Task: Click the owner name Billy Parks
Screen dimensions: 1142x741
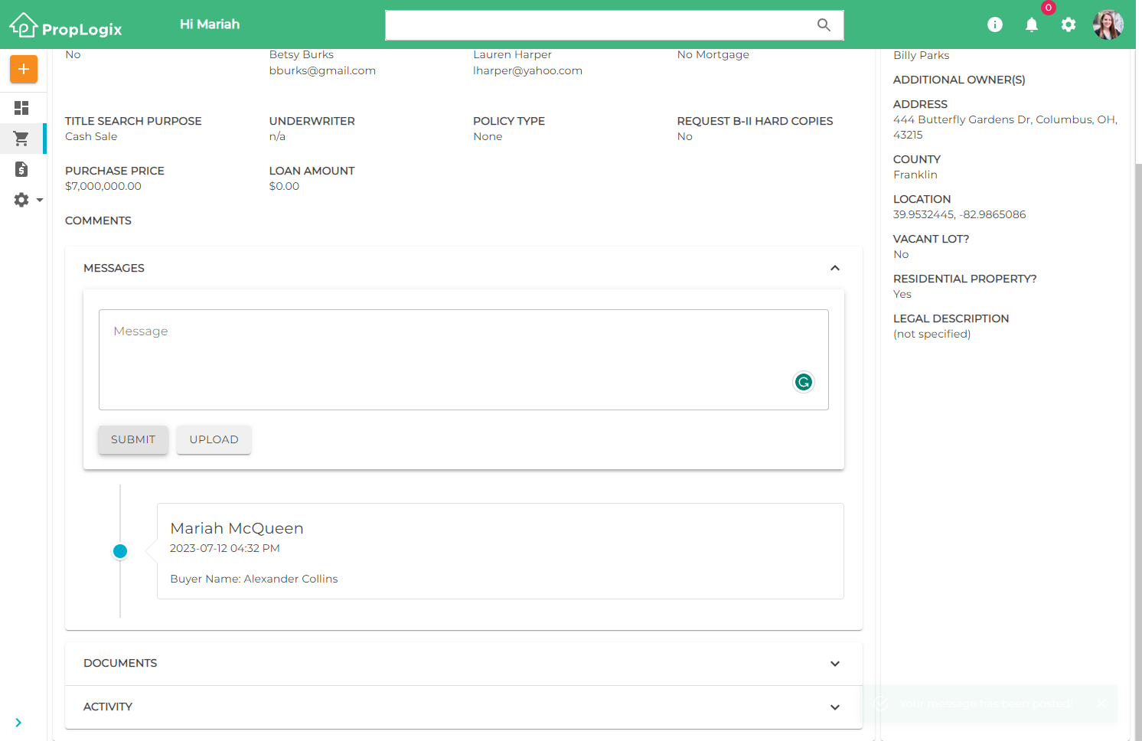Action: point(921,55)
